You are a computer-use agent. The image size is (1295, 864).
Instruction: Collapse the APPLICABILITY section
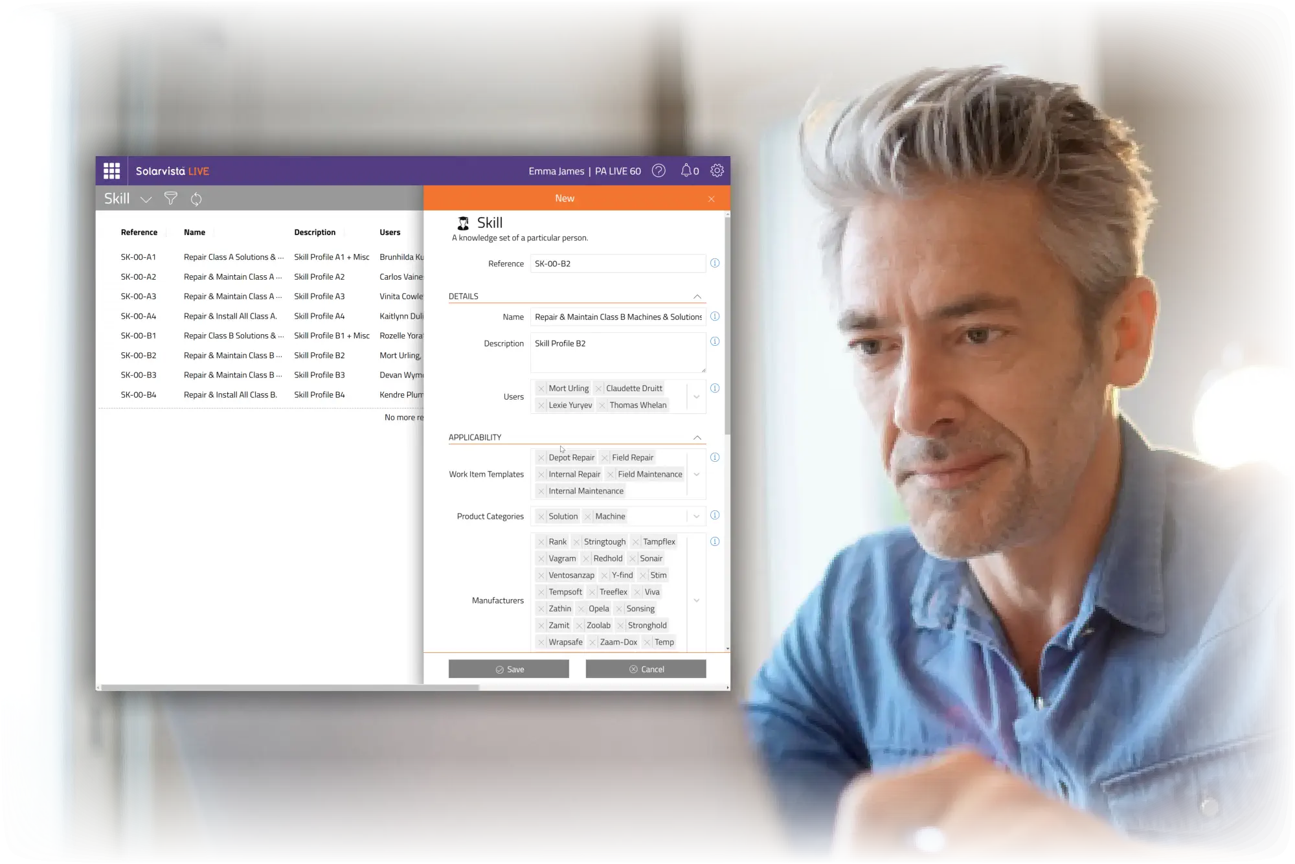coord(697,438)
